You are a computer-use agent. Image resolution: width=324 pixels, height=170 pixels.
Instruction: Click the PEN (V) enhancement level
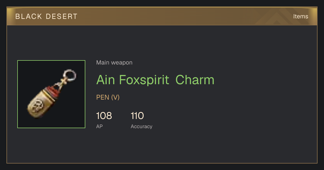coord(108,97)
